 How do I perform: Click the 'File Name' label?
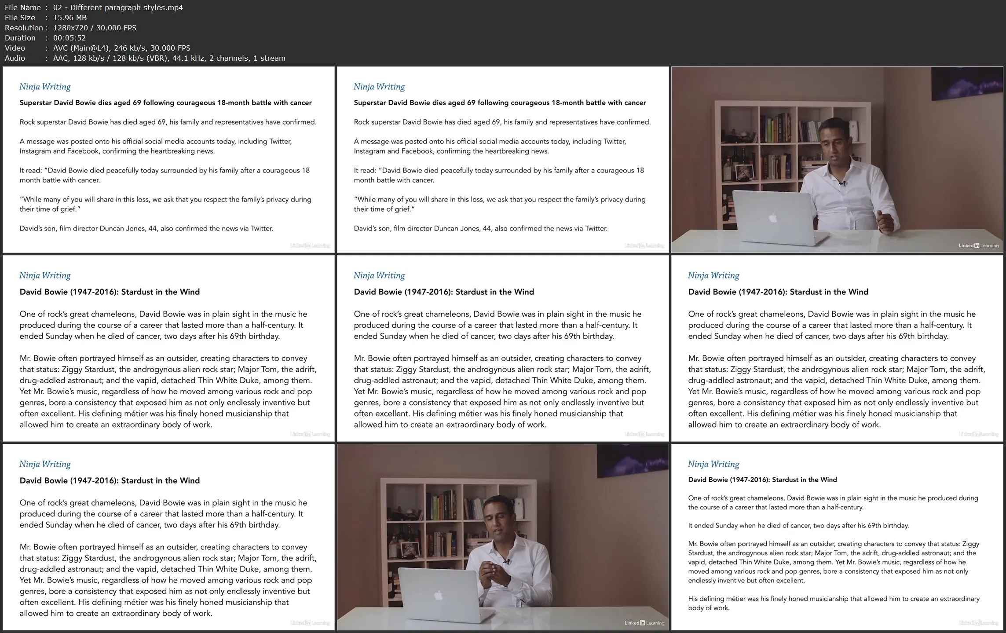coord(23,7)
